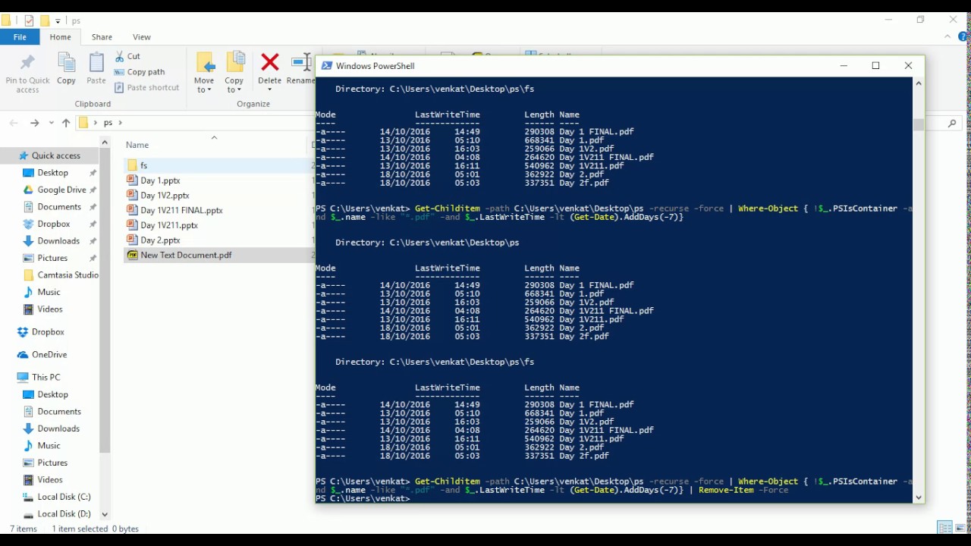Image resolution: width=971 pixels, height=546 pixels.
Task: Switch to the View ribbon tab
Action: point(141,36)
